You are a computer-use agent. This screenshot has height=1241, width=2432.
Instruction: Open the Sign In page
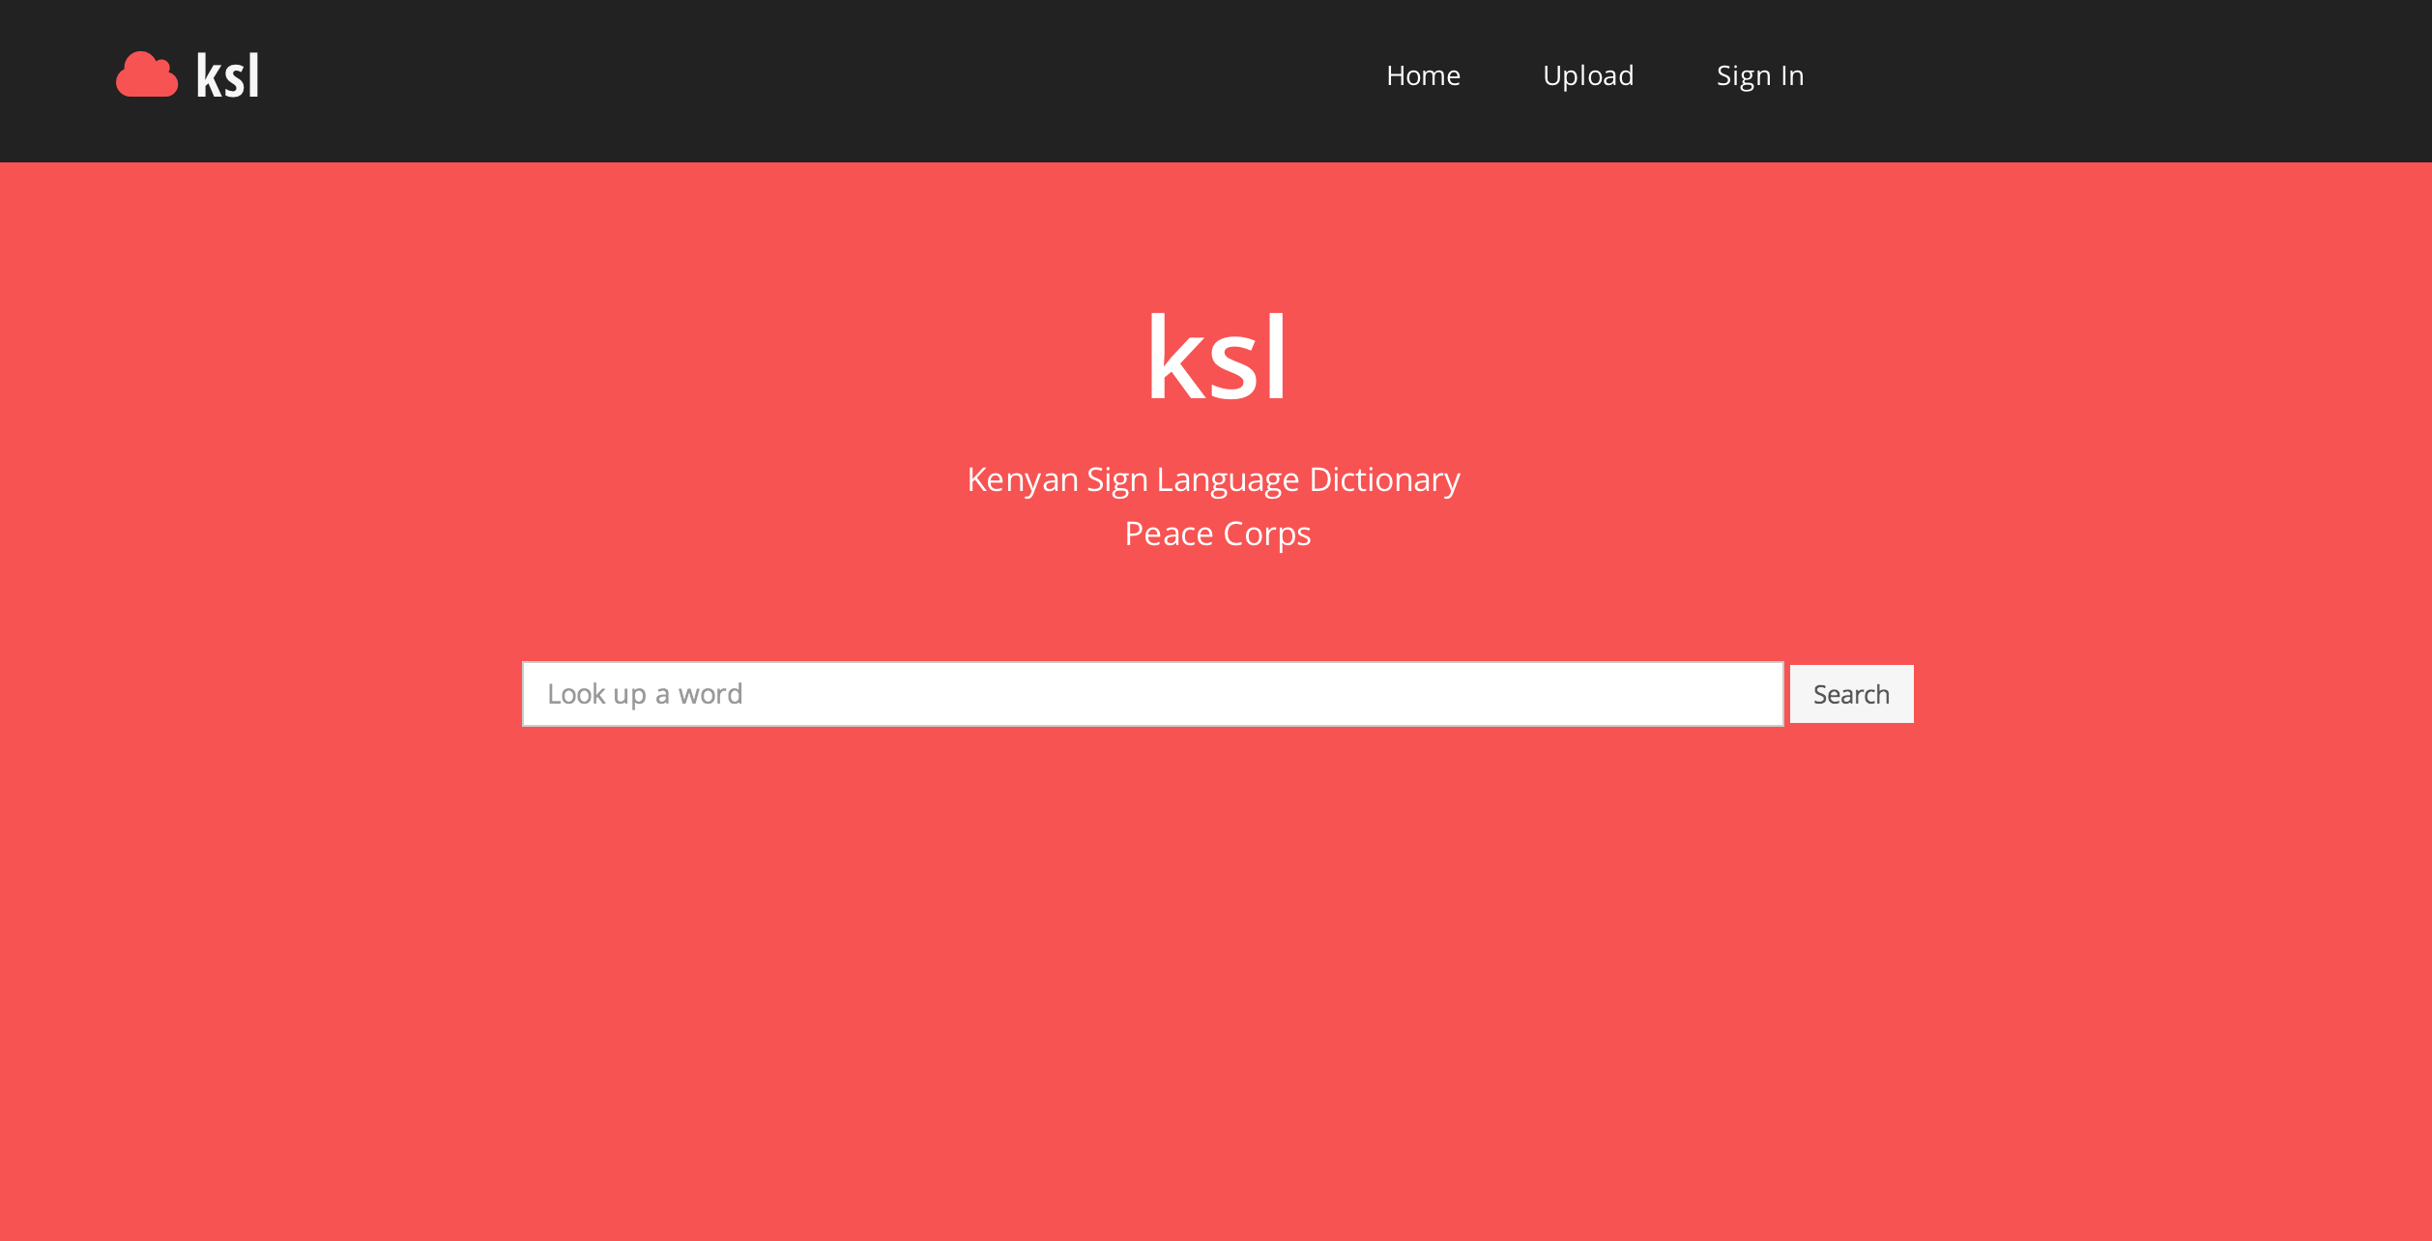(1760, 75)
